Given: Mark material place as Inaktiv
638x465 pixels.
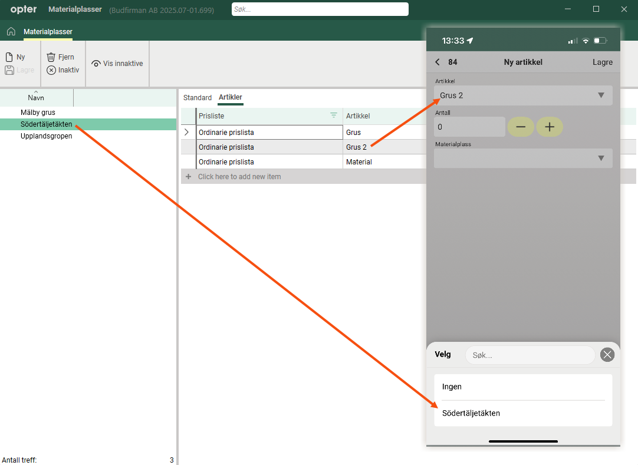Looking at the screenshot, I should [63, 70].
